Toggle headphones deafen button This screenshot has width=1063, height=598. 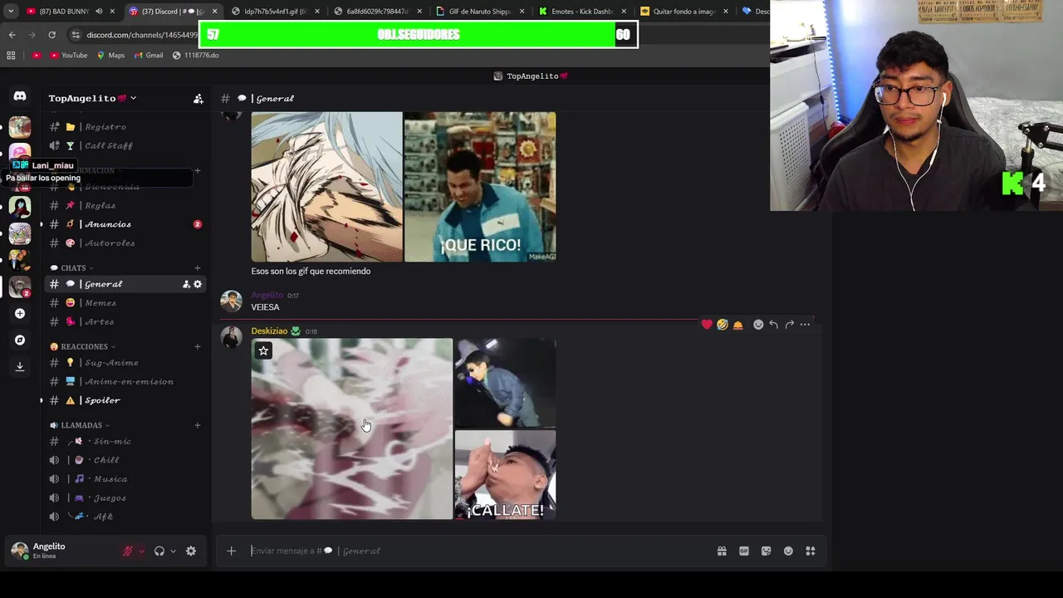(x=159, y=551)
